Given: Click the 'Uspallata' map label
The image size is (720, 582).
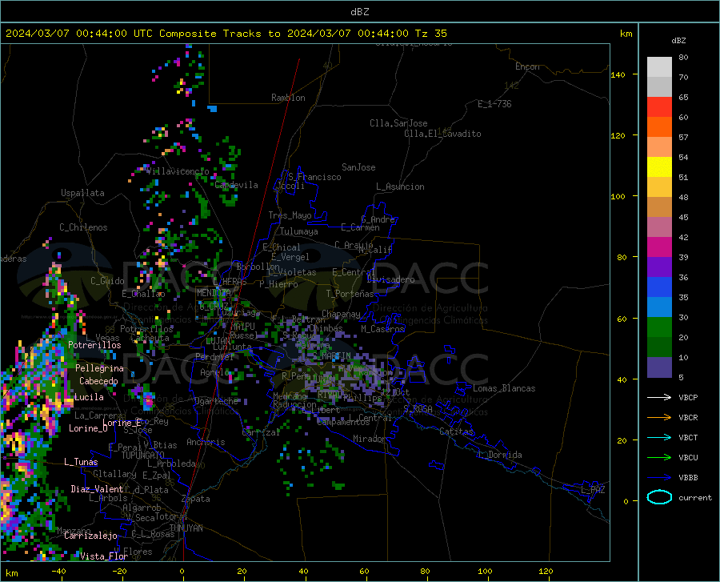Looking at the screenshot, I should point(82,193).
